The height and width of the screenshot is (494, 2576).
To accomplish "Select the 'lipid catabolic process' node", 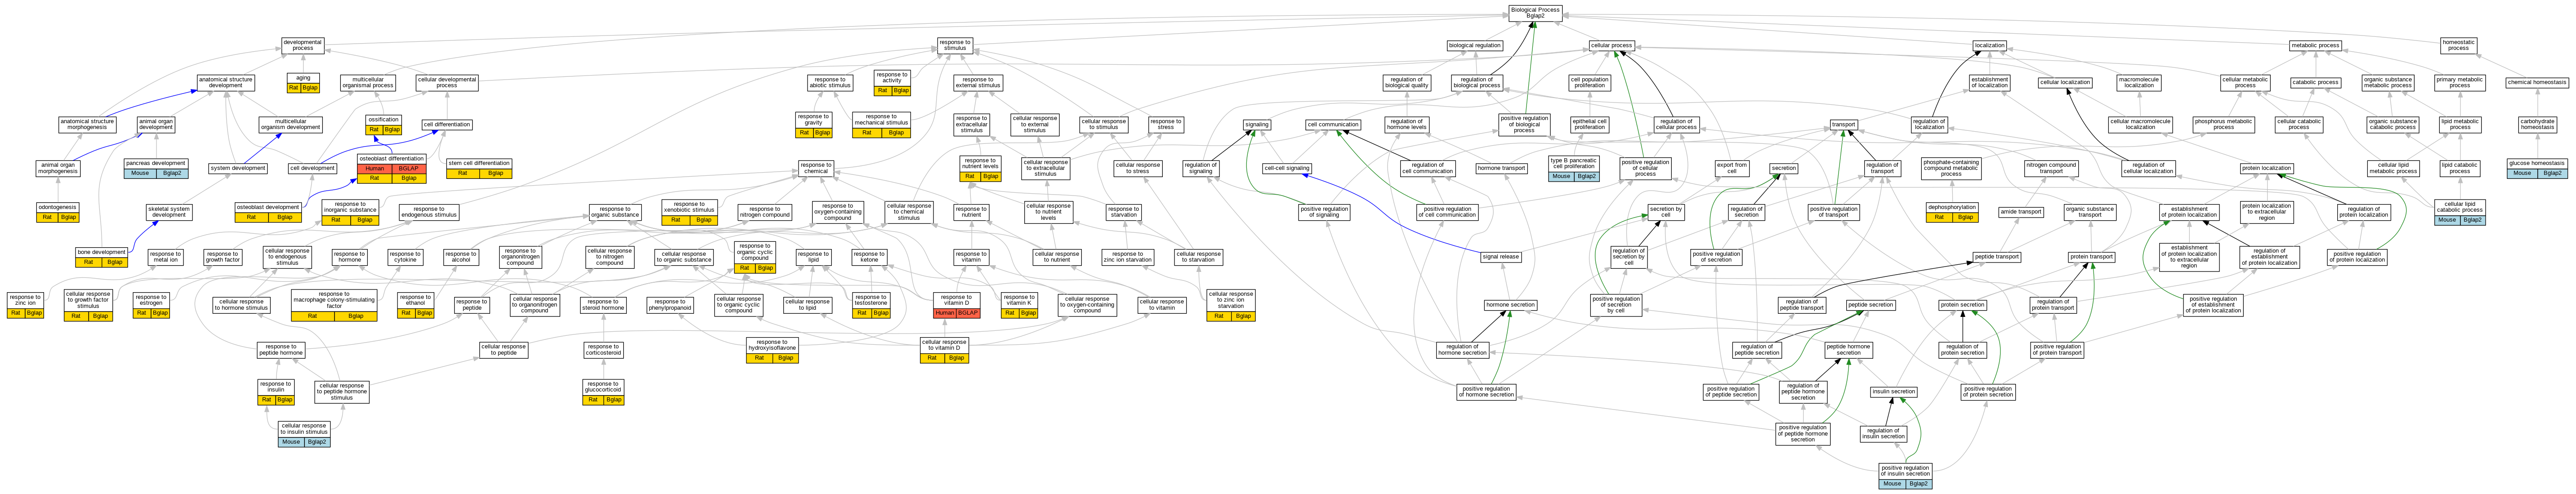I will tap(2460, 168).
